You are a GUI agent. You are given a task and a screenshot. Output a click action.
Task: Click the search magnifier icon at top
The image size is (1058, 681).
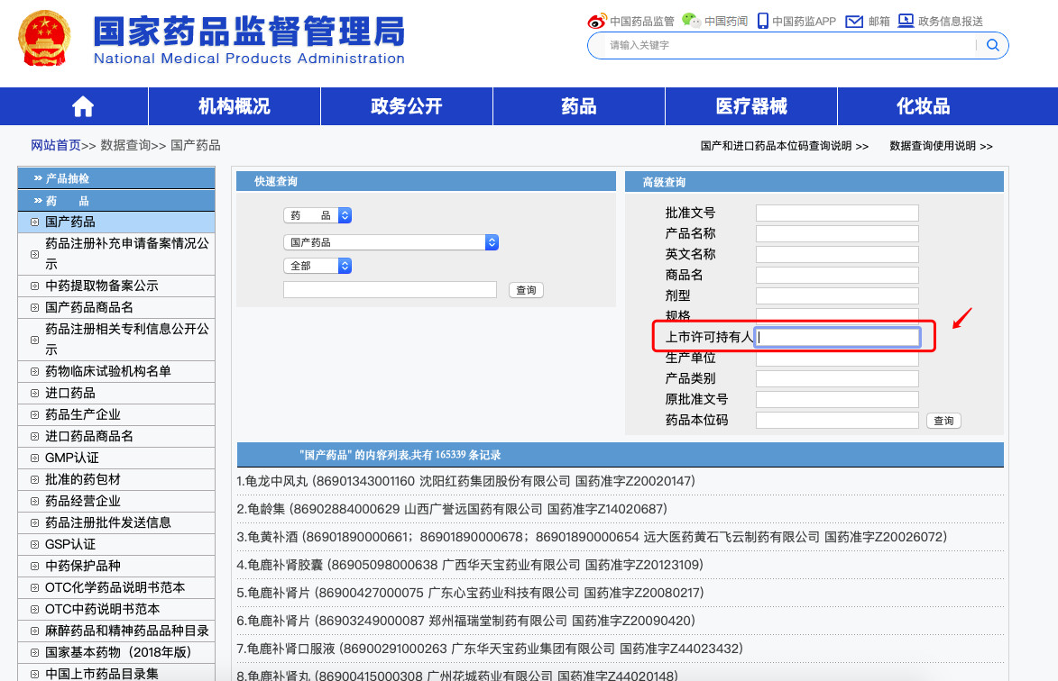[993, 45]
